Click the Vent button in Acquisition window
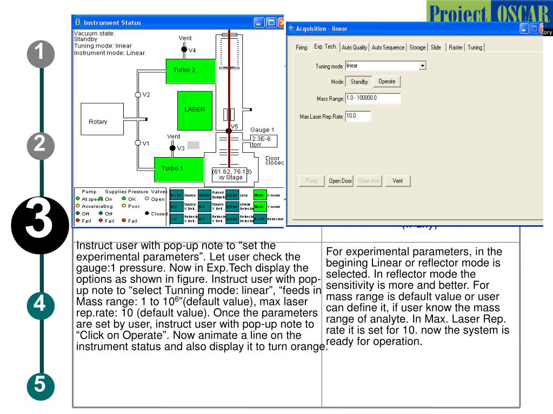The image size is (553, 414). (x=397, y=181)
